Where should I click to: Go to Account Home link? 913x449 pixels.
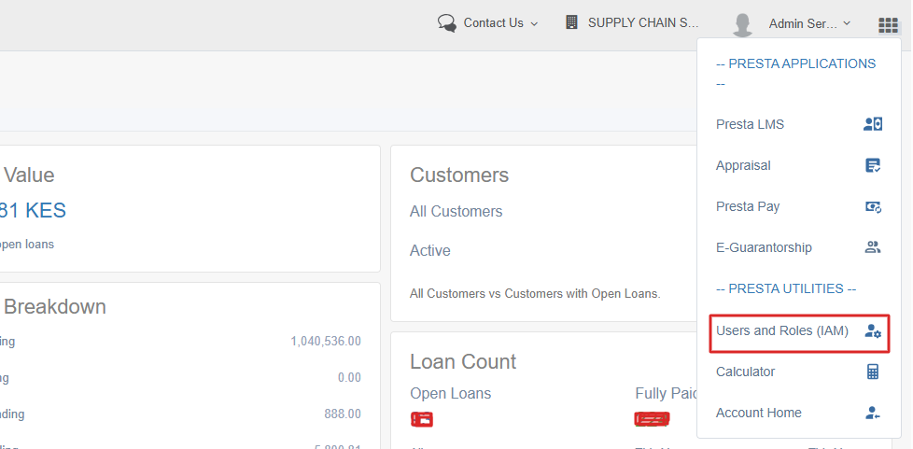coord(758,413)
